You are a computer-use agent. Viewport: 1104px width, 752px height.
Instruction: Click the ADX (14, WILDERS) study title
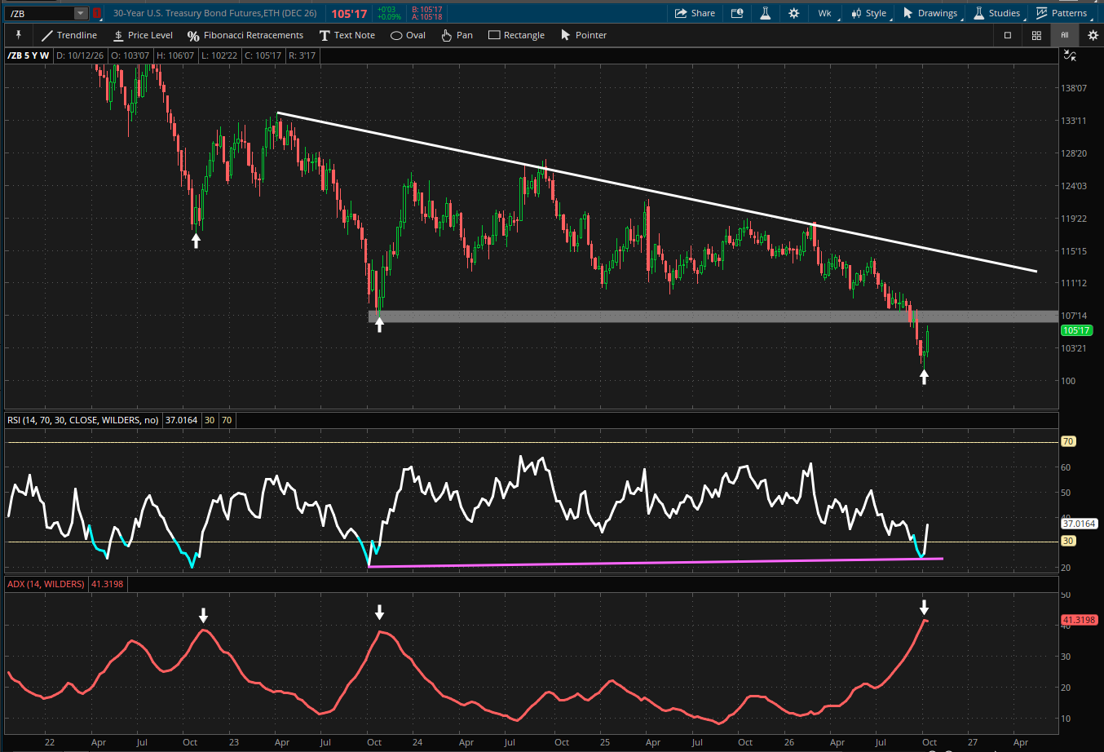[x=46, y=584]
